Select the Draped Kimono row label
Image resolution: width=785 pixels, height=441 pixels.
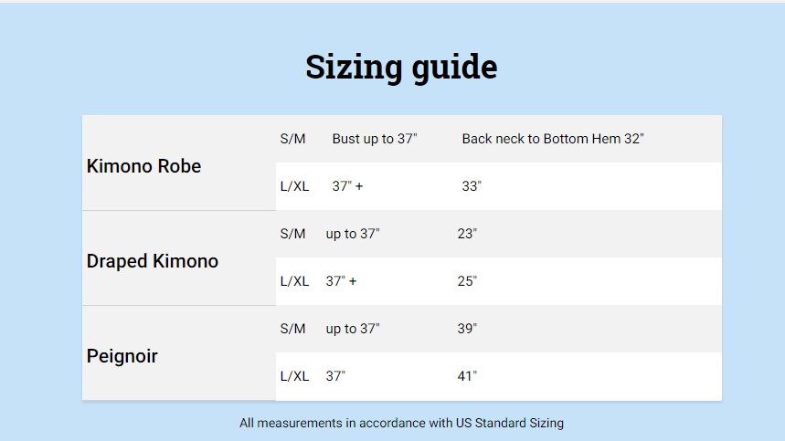[x=152, y=261]
